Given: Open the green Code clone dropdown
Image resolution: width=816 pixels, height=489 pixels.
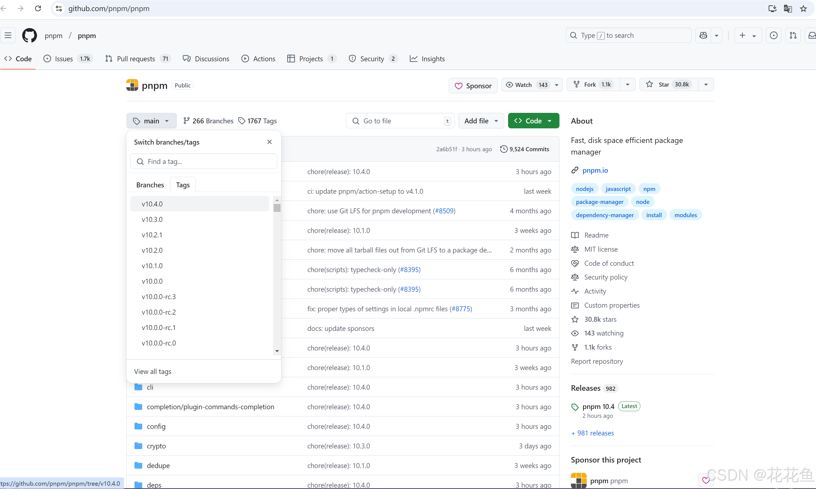Looking at the screenshot, I should tap(534, 121).
